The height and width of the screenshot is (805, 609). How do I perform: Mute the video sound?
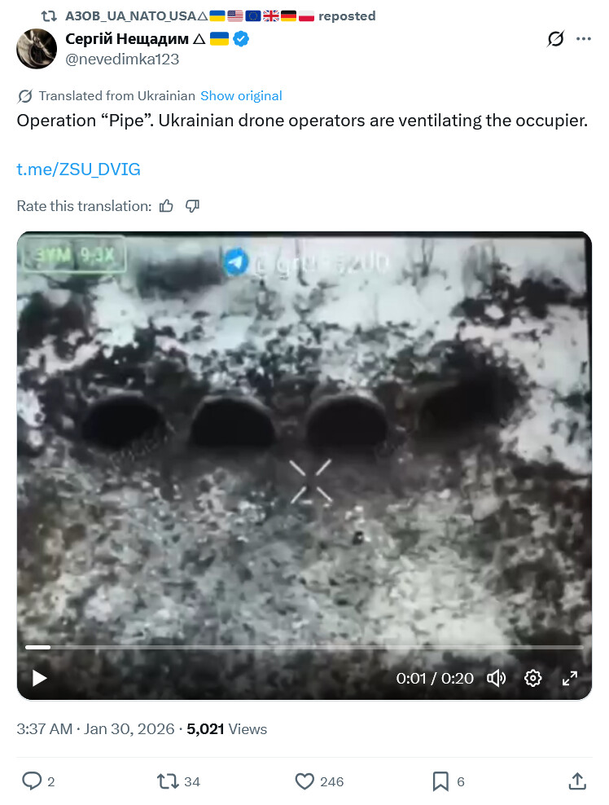coord(496,678)
